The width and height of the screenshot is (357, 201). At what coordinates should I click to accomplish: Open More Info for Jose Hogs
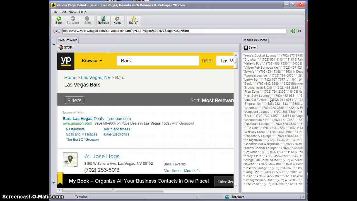pyautogui.click(x=192, y=171)
